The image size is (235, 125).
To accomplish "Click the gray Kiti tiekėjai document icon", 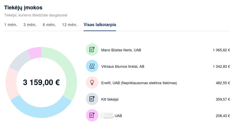I will click(92, 99).
